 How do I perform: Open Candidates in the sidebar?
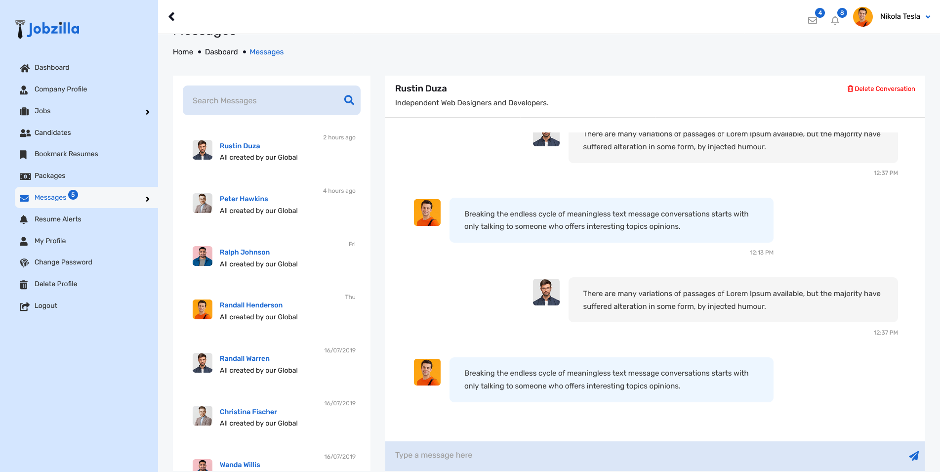coord(53,132)
